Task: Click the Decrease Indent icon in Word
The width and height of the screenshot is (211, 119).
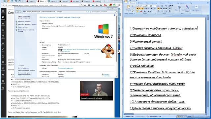Action: coord(170,6)
